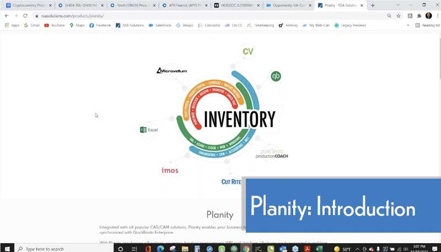
Task: Close the Cryptocurrency Prices tab
Action: point(50,6)
